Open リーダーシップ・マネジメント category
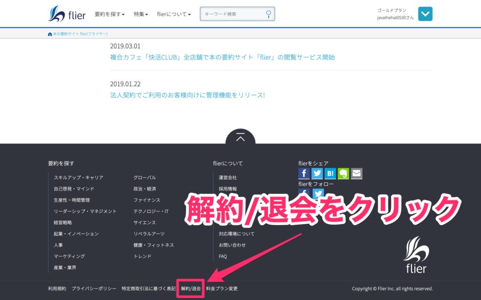 click(x=85, y=211)
